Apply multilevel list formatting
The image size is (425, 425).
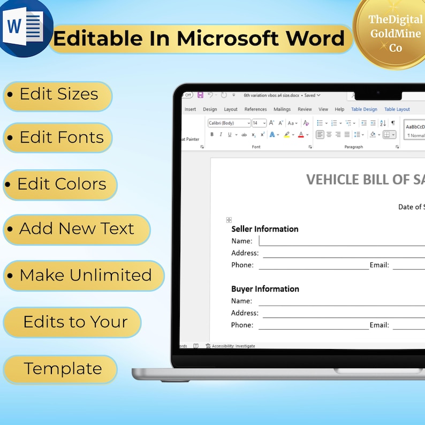coord(348,123)
